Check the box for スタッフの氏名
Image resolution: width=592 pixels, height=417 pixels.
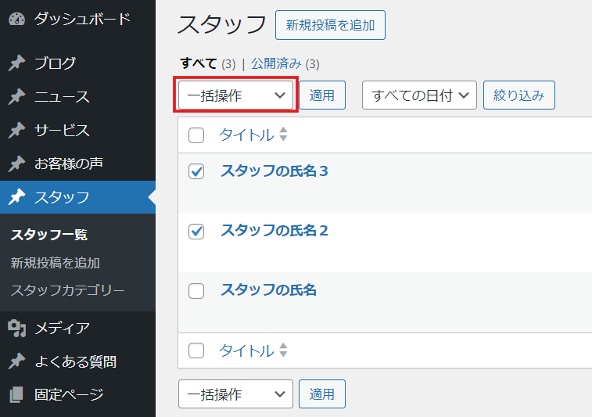(x=196, y=291)
